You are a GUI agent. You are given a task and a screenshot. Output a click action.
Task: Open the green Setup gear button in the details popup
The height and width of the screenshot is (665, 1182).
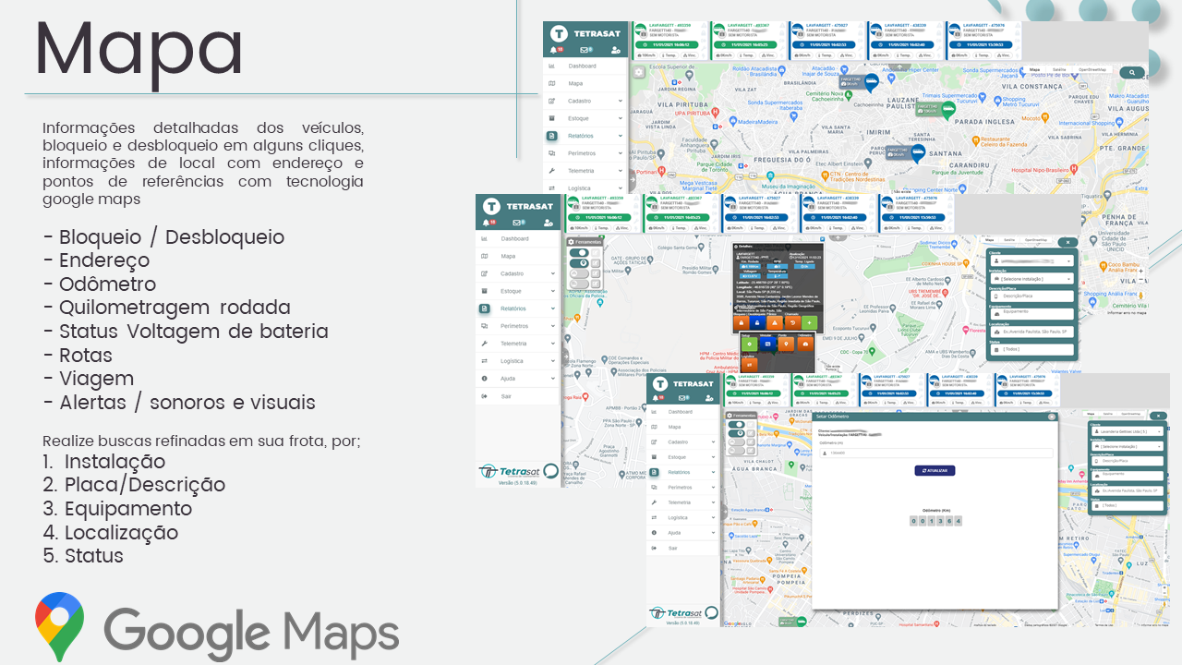coord(749,344)
